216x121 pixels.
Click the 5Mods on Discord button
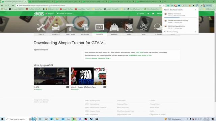64,14
